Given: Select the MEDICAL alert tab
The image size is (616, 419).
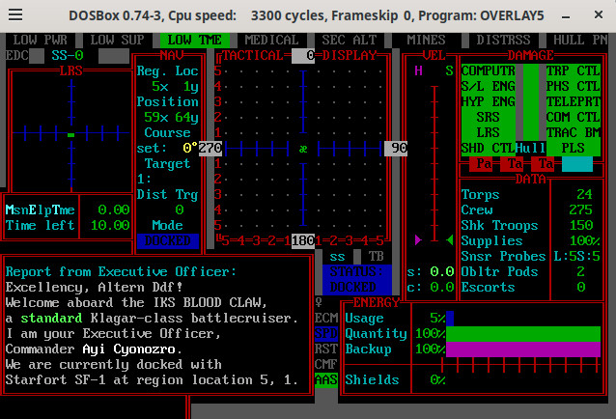Looking at the screenshot, I should click(271, 40).
